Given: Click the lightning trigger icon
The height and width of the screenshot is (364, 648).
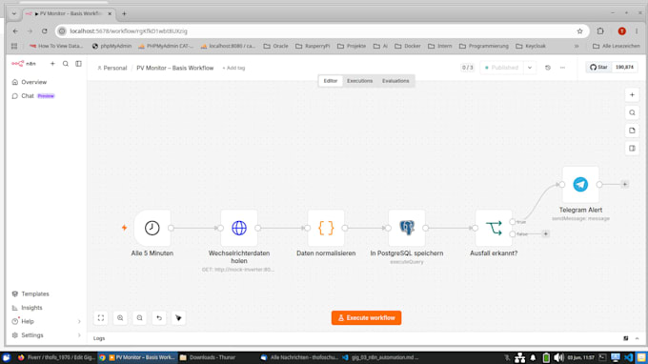Looking at the screenshot, I should point(124,228).
